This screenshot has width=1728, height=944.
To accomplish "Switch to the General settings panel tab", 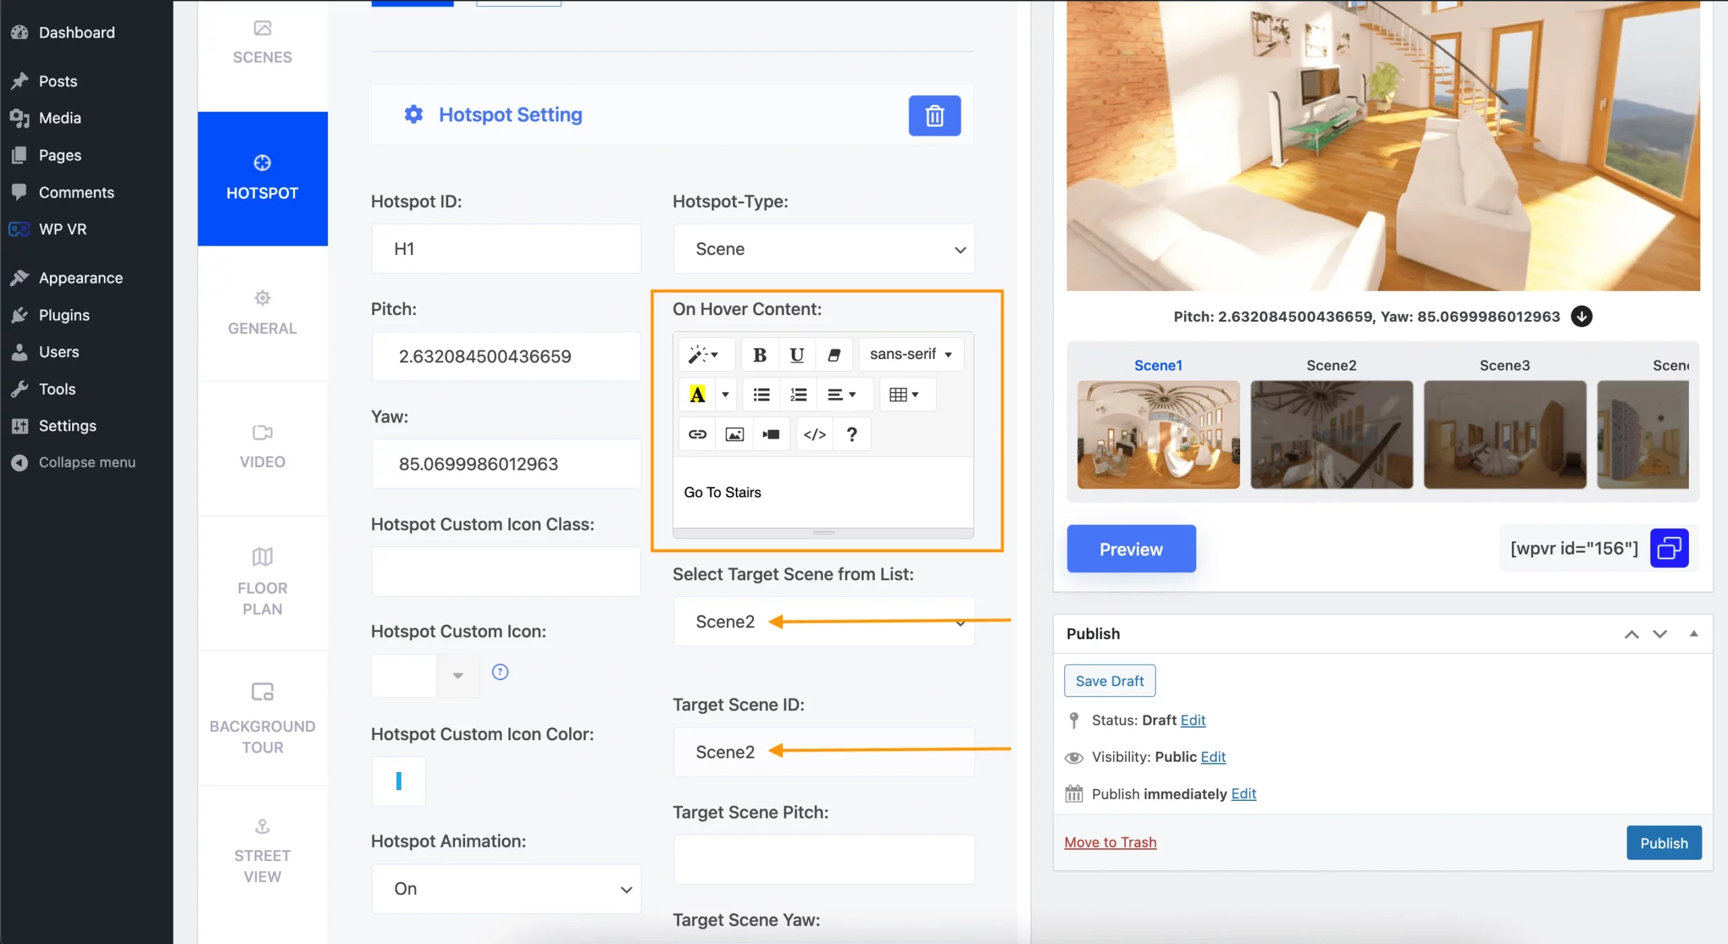I will 262,312.
